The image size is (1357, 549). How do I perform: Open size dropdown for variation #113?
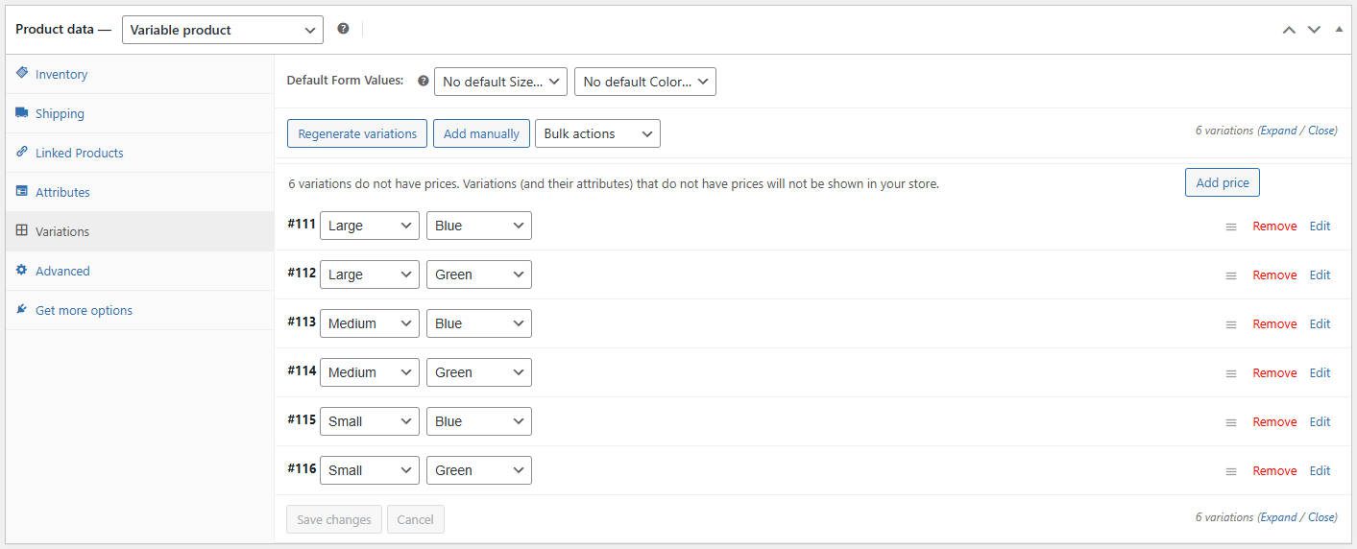pyautogui.click(x=370, y=323)
